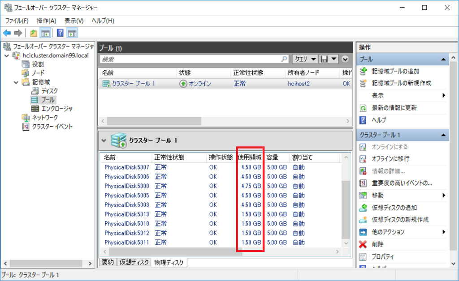
Task: Sort by the 正常性状態 pool column header
Action: pyautogui.click(x=258, y=73)
